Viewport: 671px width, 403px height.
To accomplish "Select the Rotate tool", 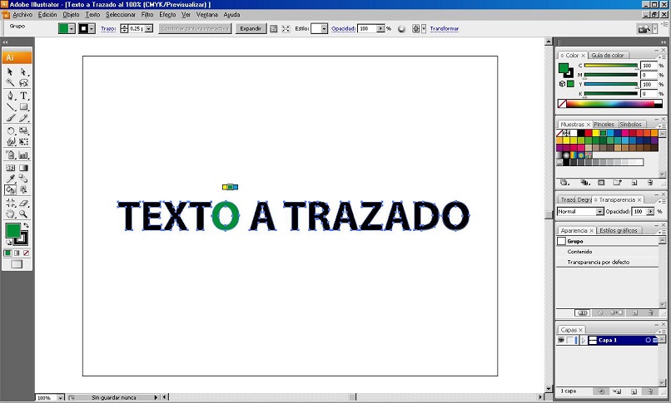I will point(10,130).
